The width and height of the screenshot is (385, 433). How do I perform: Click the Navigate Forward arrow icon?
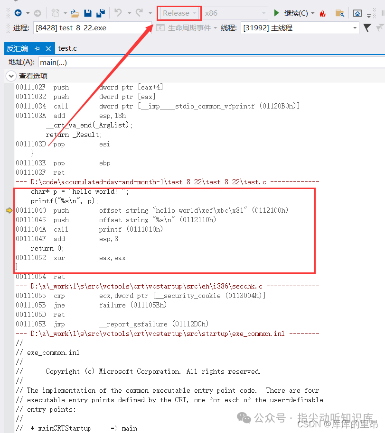(38, 13)
